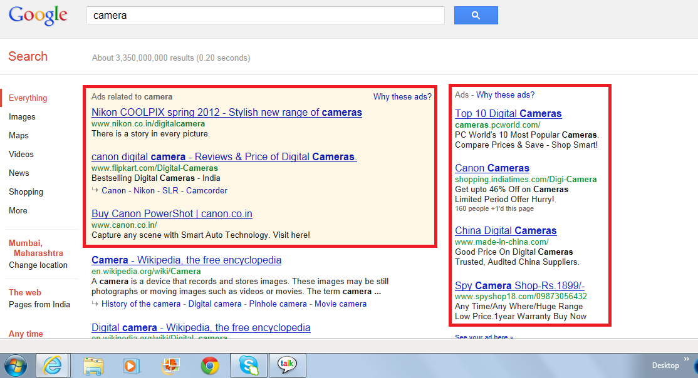
Task: Launch Windows Explorer folder icon in taskbar
Action: point(93,365)
